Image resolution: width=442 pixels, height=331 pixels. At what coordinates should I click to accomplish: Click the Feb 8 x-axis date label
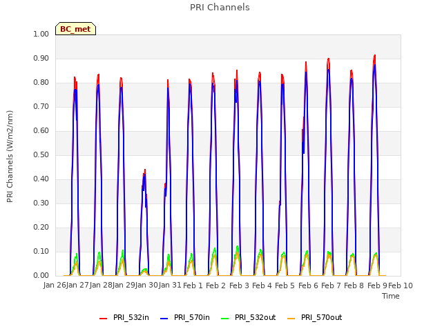[354, 285]
